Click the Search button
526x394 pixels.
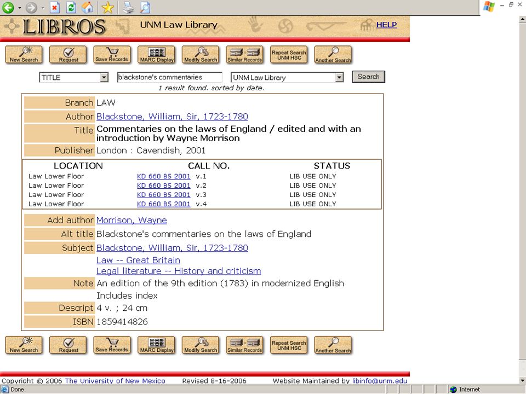pos(368,77)
